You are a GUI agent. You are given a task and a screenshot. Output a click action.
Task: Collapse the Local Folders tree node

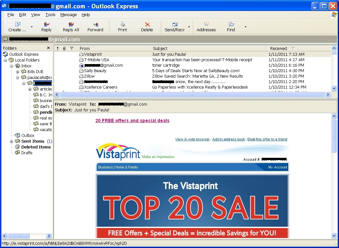pos(5,60)
